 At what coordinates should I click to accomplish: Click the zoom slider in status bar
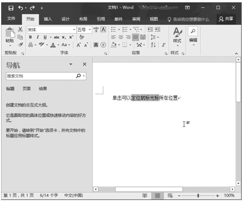[x=198, y=196]
